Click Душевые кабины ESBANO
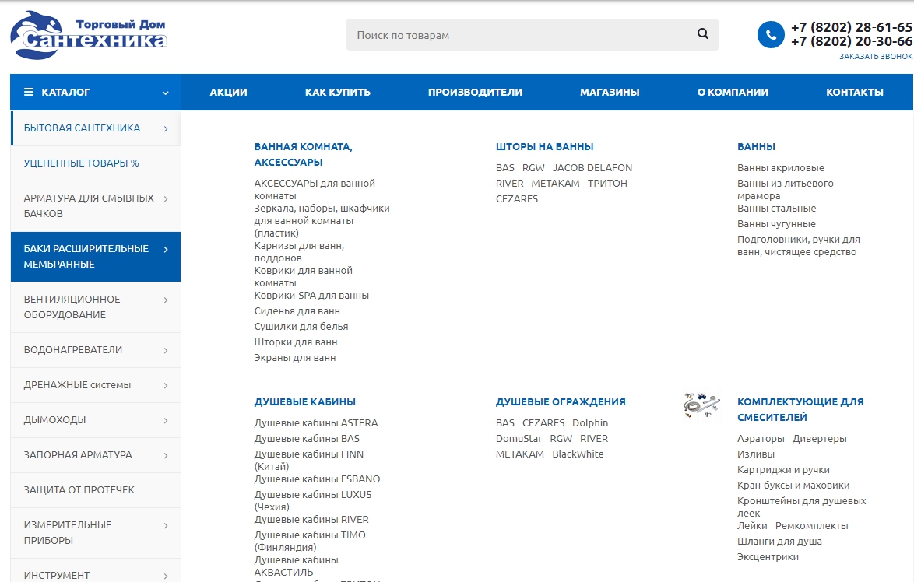This screenshot has width=914, height=582. tap(317, 479)
